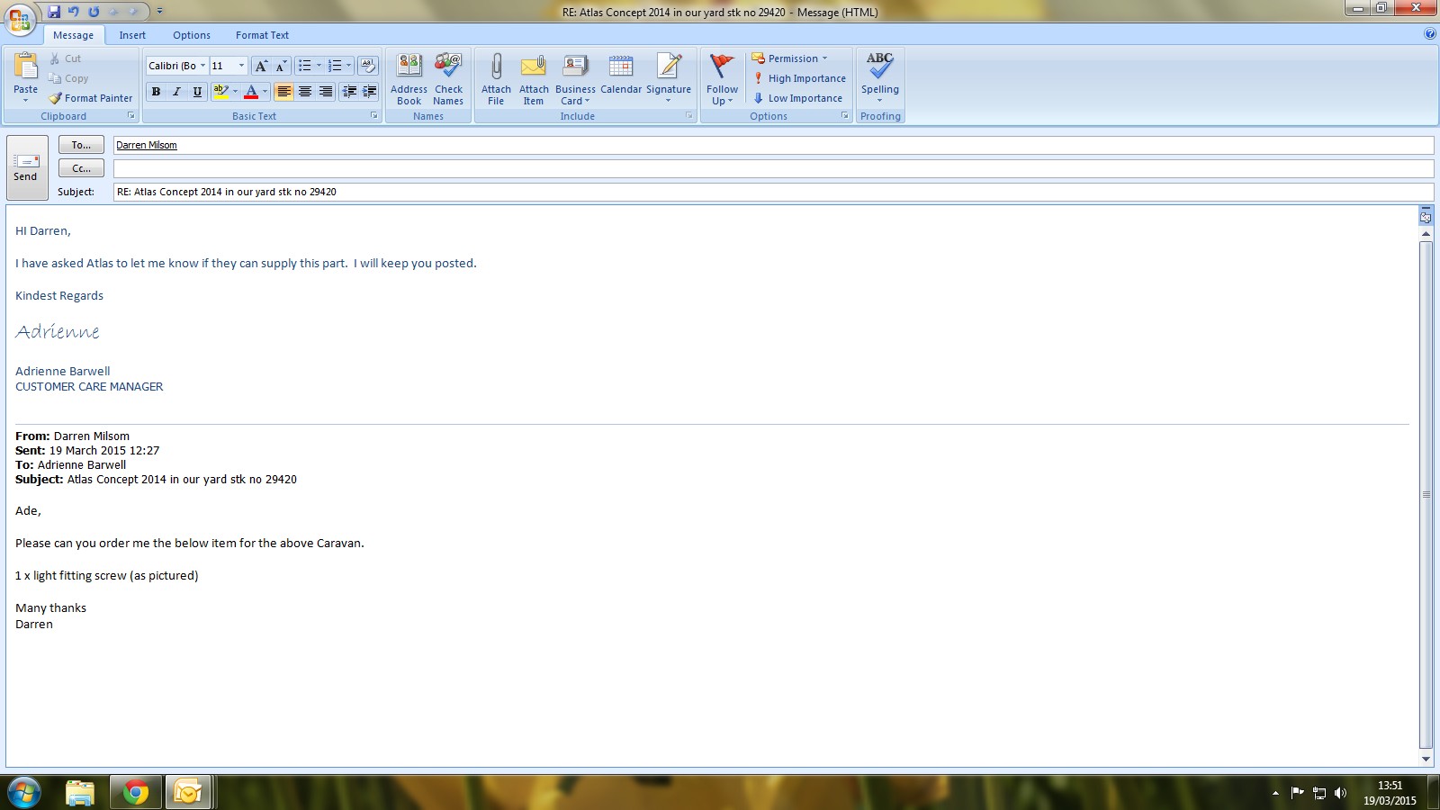Customize the Quick Access Toolbar

pos(160,12)
